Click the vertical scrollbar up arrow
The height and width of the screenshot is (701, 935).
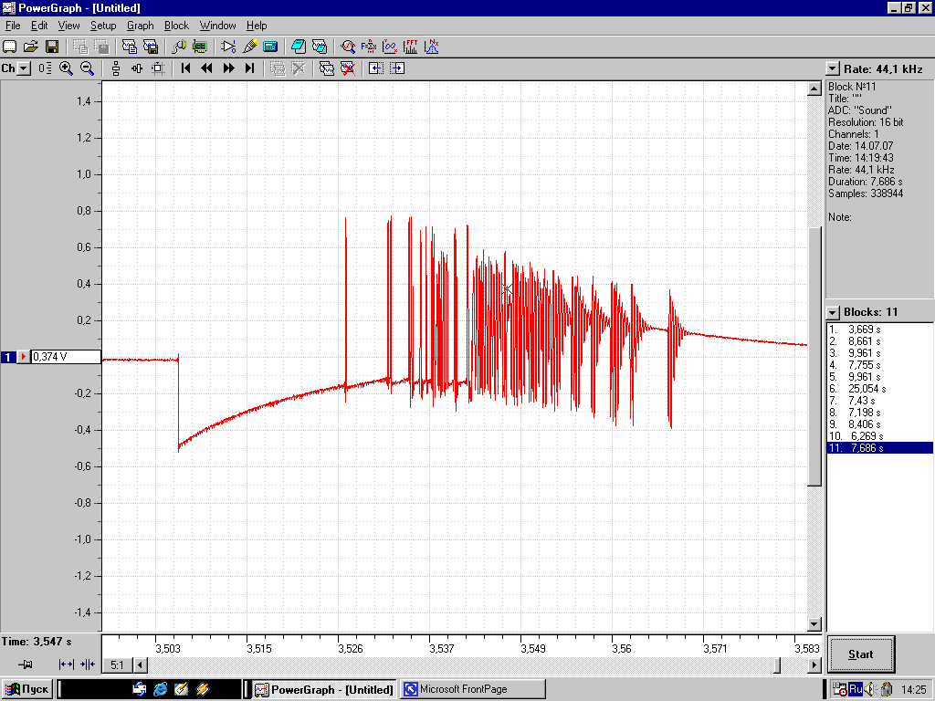(814, 89)
